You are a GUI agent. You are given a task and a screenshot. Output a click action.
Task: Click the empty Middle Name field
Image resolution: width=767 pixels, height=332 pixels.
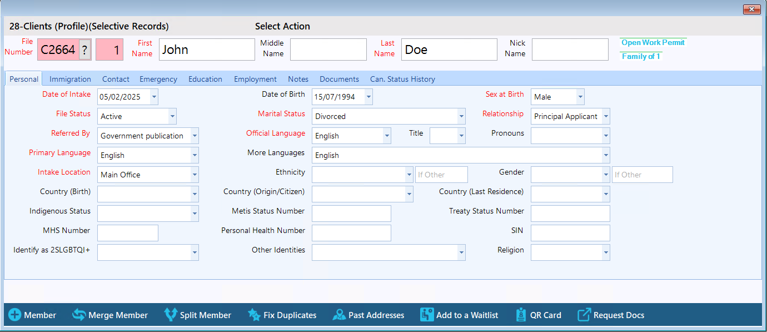[x=328, y=49]
